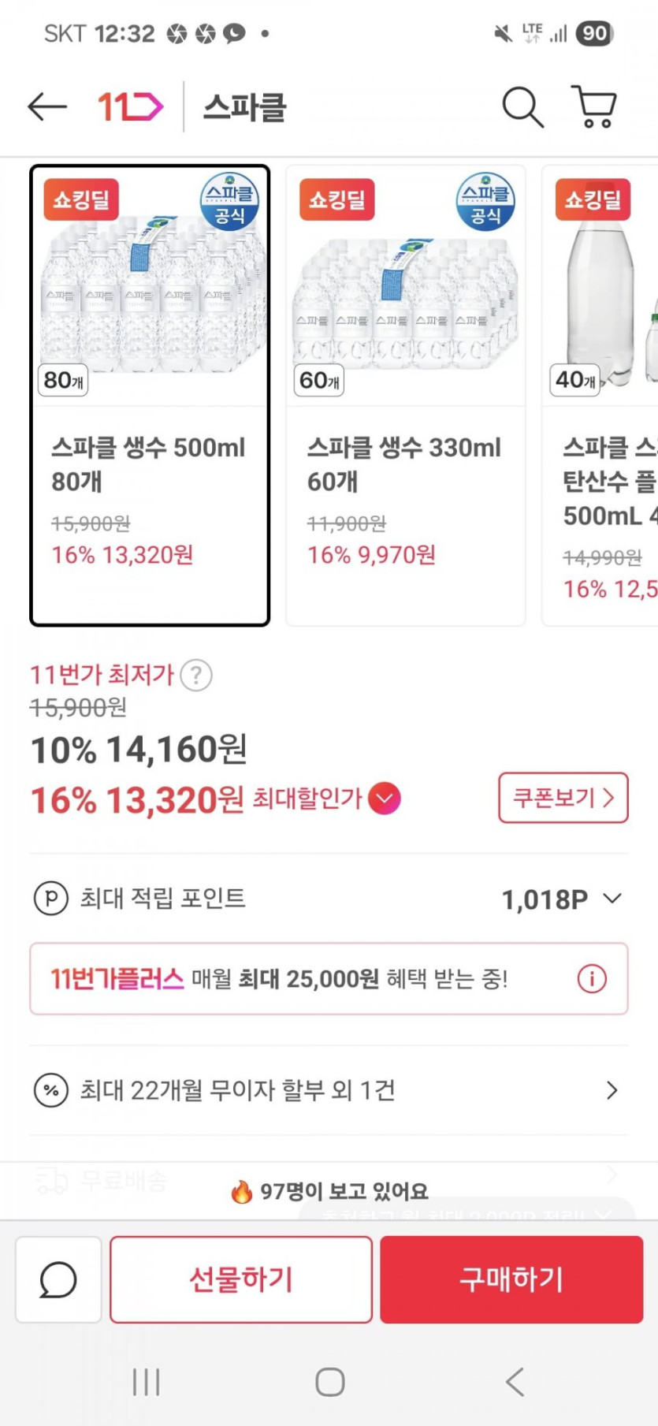Open the shopping cart
Image resolution: width=658 pixels, height=1426 pixels.
(x=593, y=107)
